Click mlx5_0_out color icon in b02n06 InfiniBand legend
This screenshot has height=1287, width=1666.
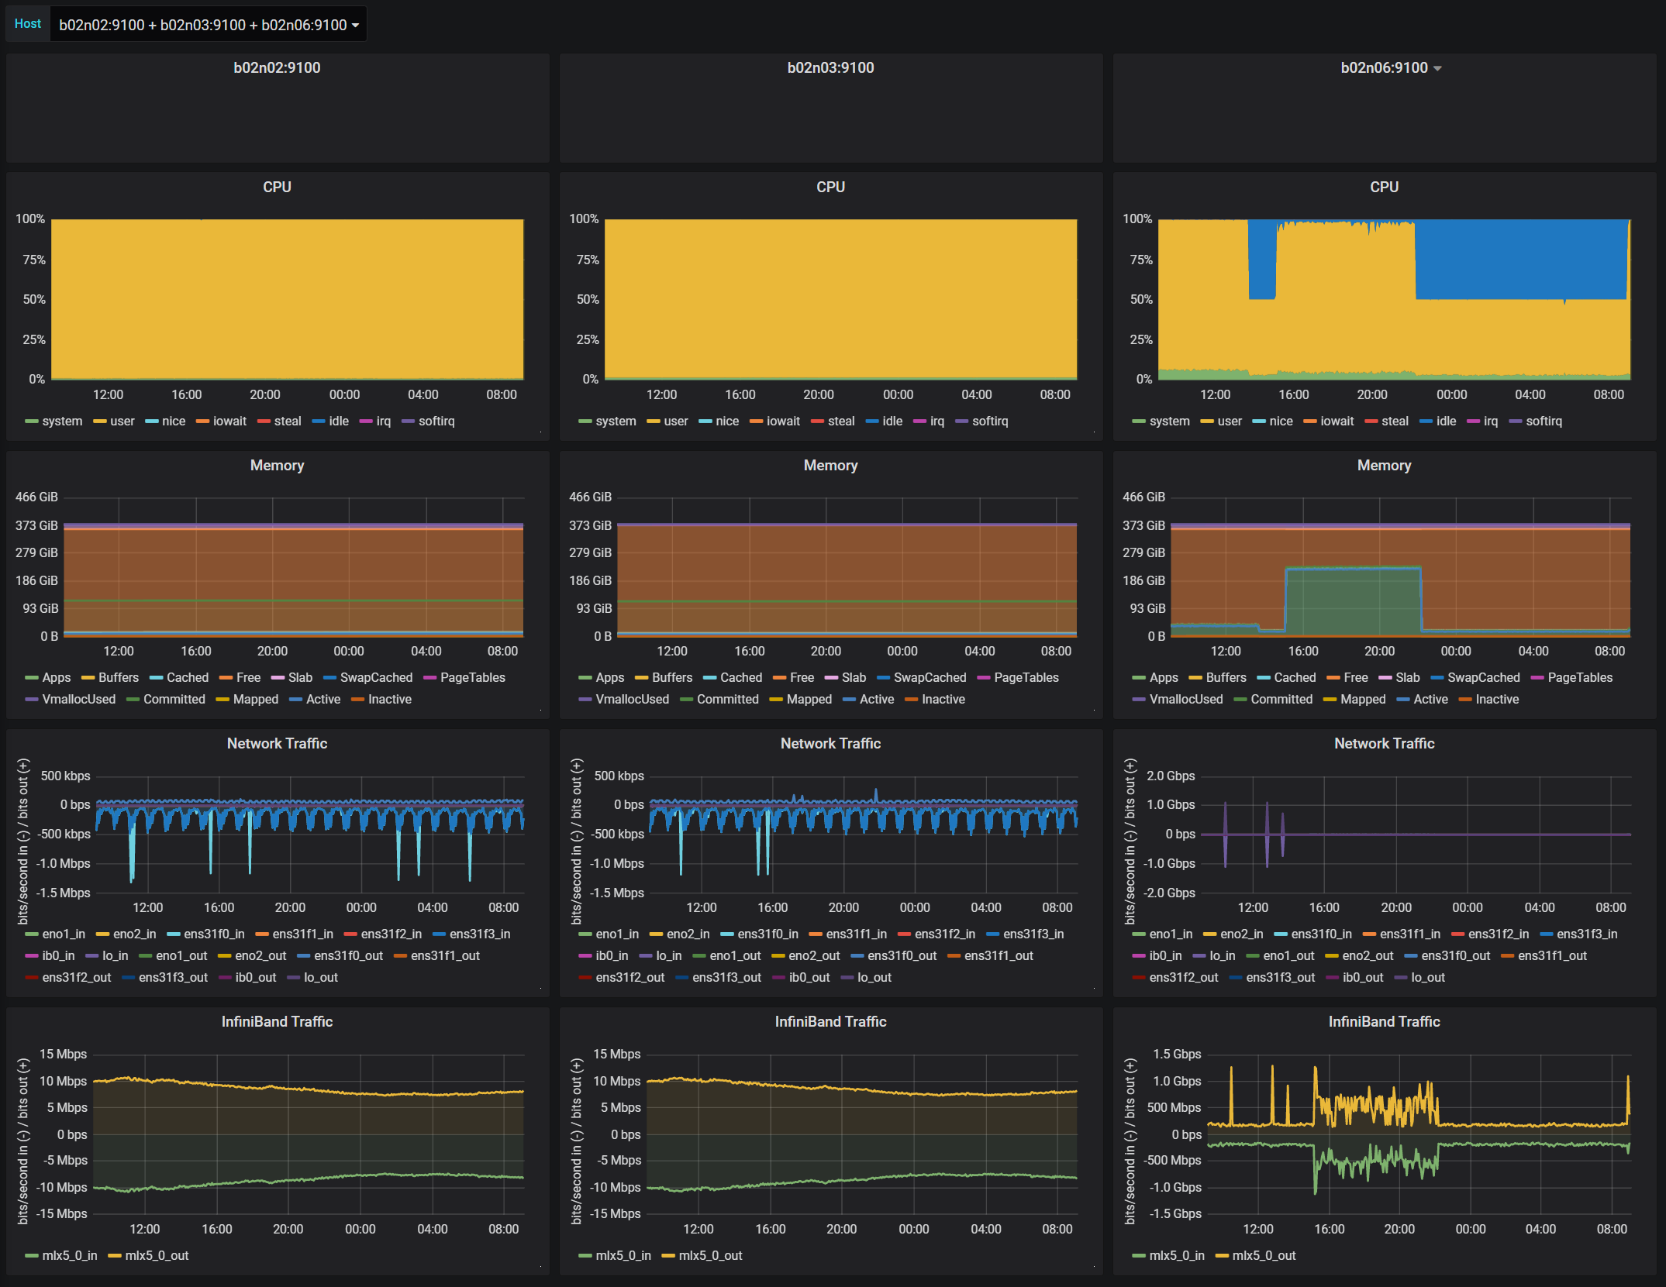(x=1222, y=1256)
